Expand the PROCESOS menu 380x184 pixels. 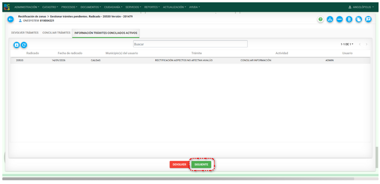(x=69, y=7)
